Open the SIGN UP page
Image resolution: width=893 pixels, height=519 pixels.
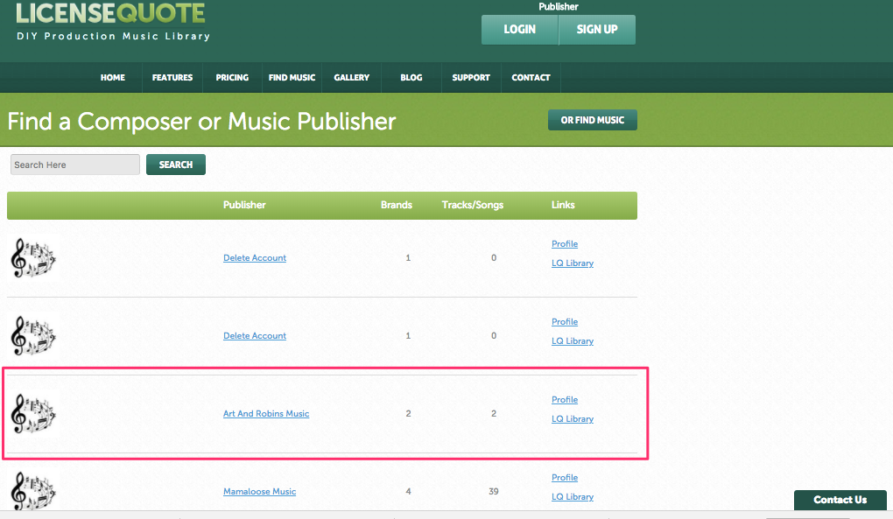point(596,29)
